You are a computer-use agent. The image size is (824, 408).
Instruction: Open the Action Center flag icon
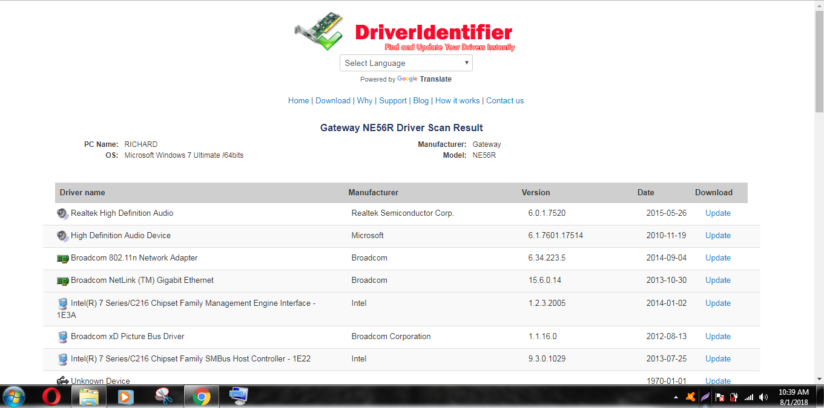pos(720,397)
